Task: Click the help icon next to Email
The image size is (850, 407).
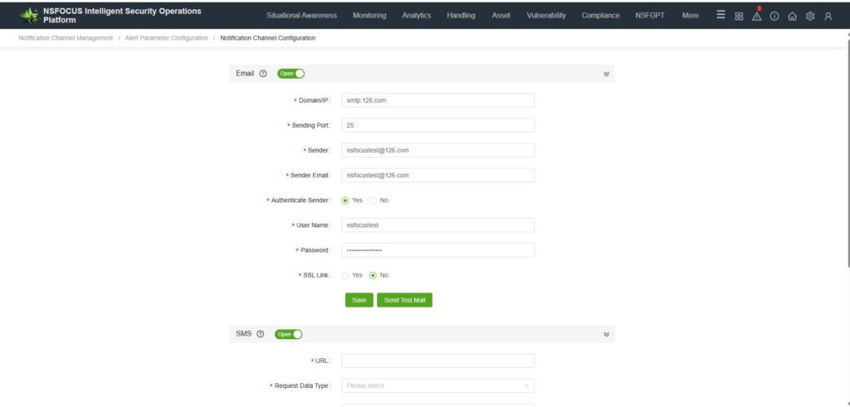Action: (x=263, y=74)
